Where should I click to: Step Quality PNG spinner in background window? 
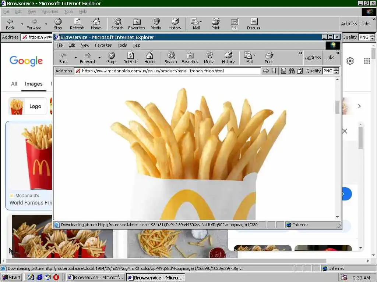[373, 37]
